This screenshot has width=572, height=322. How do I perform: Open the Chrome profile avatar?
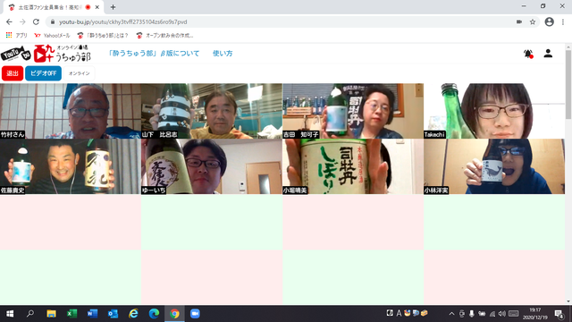(549, 21)
